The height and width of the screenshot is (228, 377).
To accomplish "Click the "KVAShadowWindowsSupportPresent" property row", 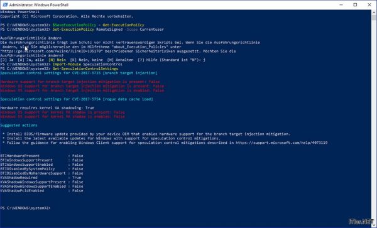I will click(x=41, y=182).
